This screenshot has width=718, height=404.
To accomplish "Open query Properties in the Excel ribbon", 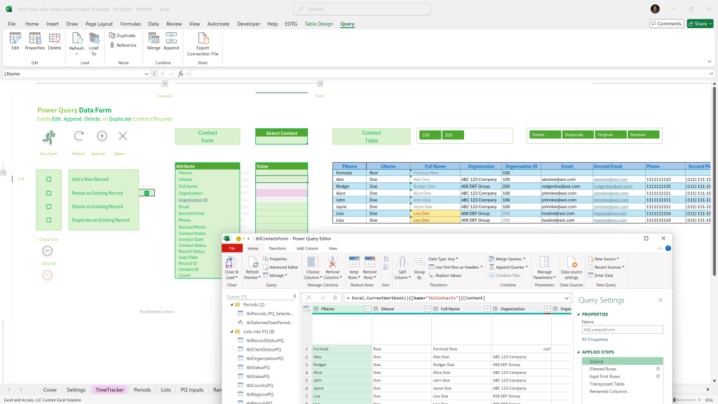I will tap(35, 41).
